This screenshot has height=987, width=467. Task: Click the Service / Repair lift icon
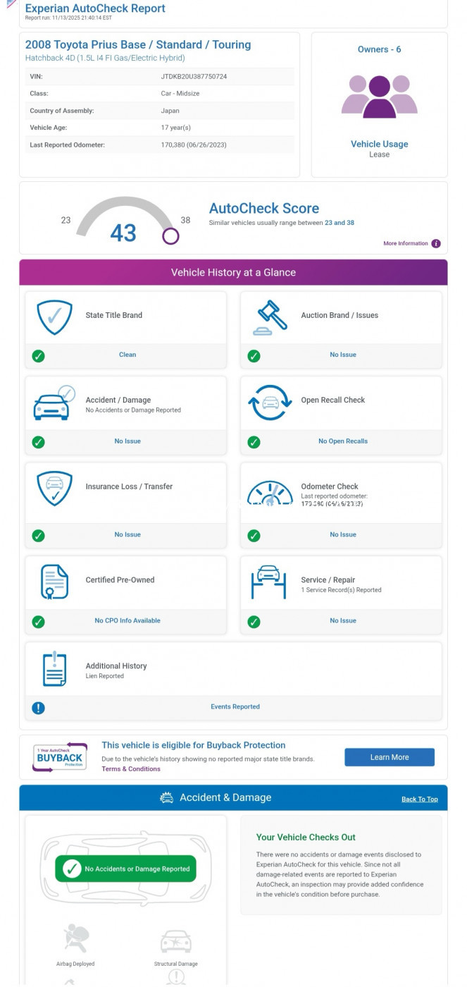(268, 582)
